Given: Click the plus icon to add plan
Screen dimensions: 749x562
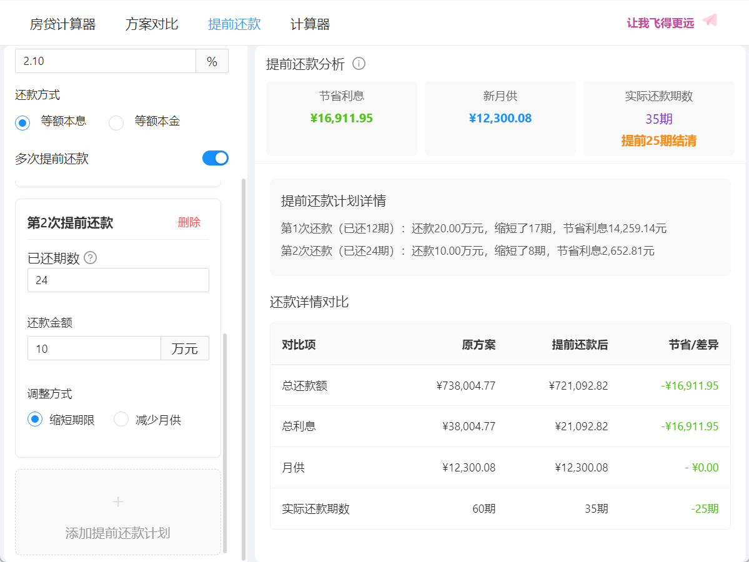Looking at the screenshot, I should [x=118, y=502].
